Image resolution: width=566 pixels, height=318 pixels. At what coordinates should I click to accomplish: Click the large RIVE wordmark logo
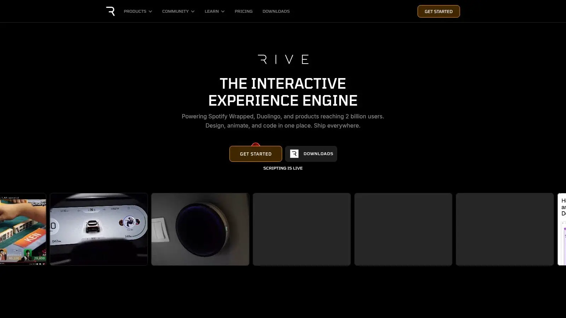coord(283,59)
